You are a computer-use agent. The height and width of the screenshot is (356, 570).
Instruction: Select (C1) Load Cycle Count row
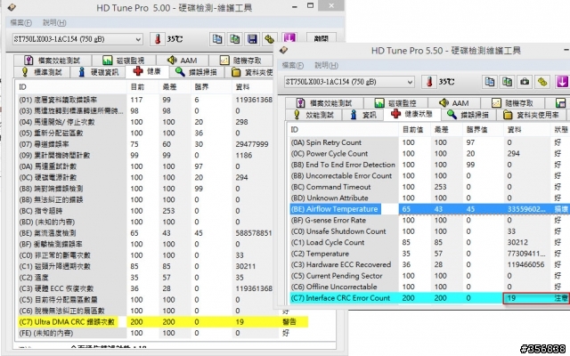point(429,242)
